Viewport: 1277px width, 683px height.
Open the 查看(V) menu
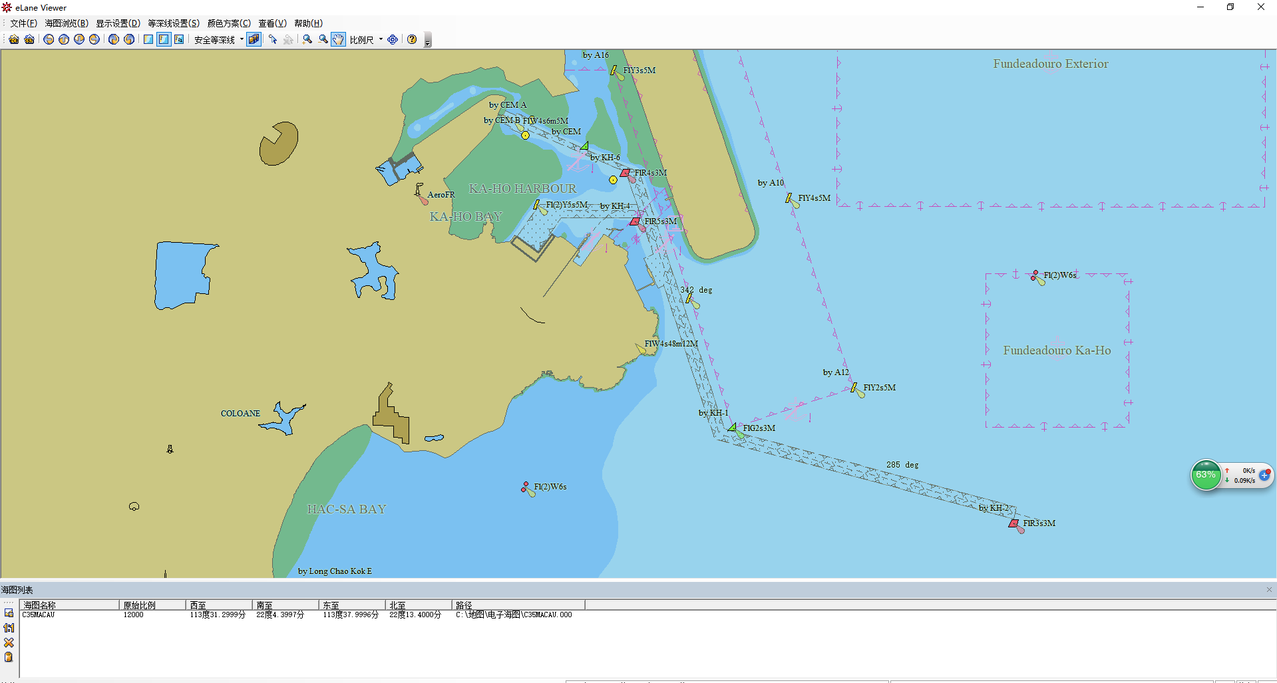pyautogui.click(x=272, y=23)
